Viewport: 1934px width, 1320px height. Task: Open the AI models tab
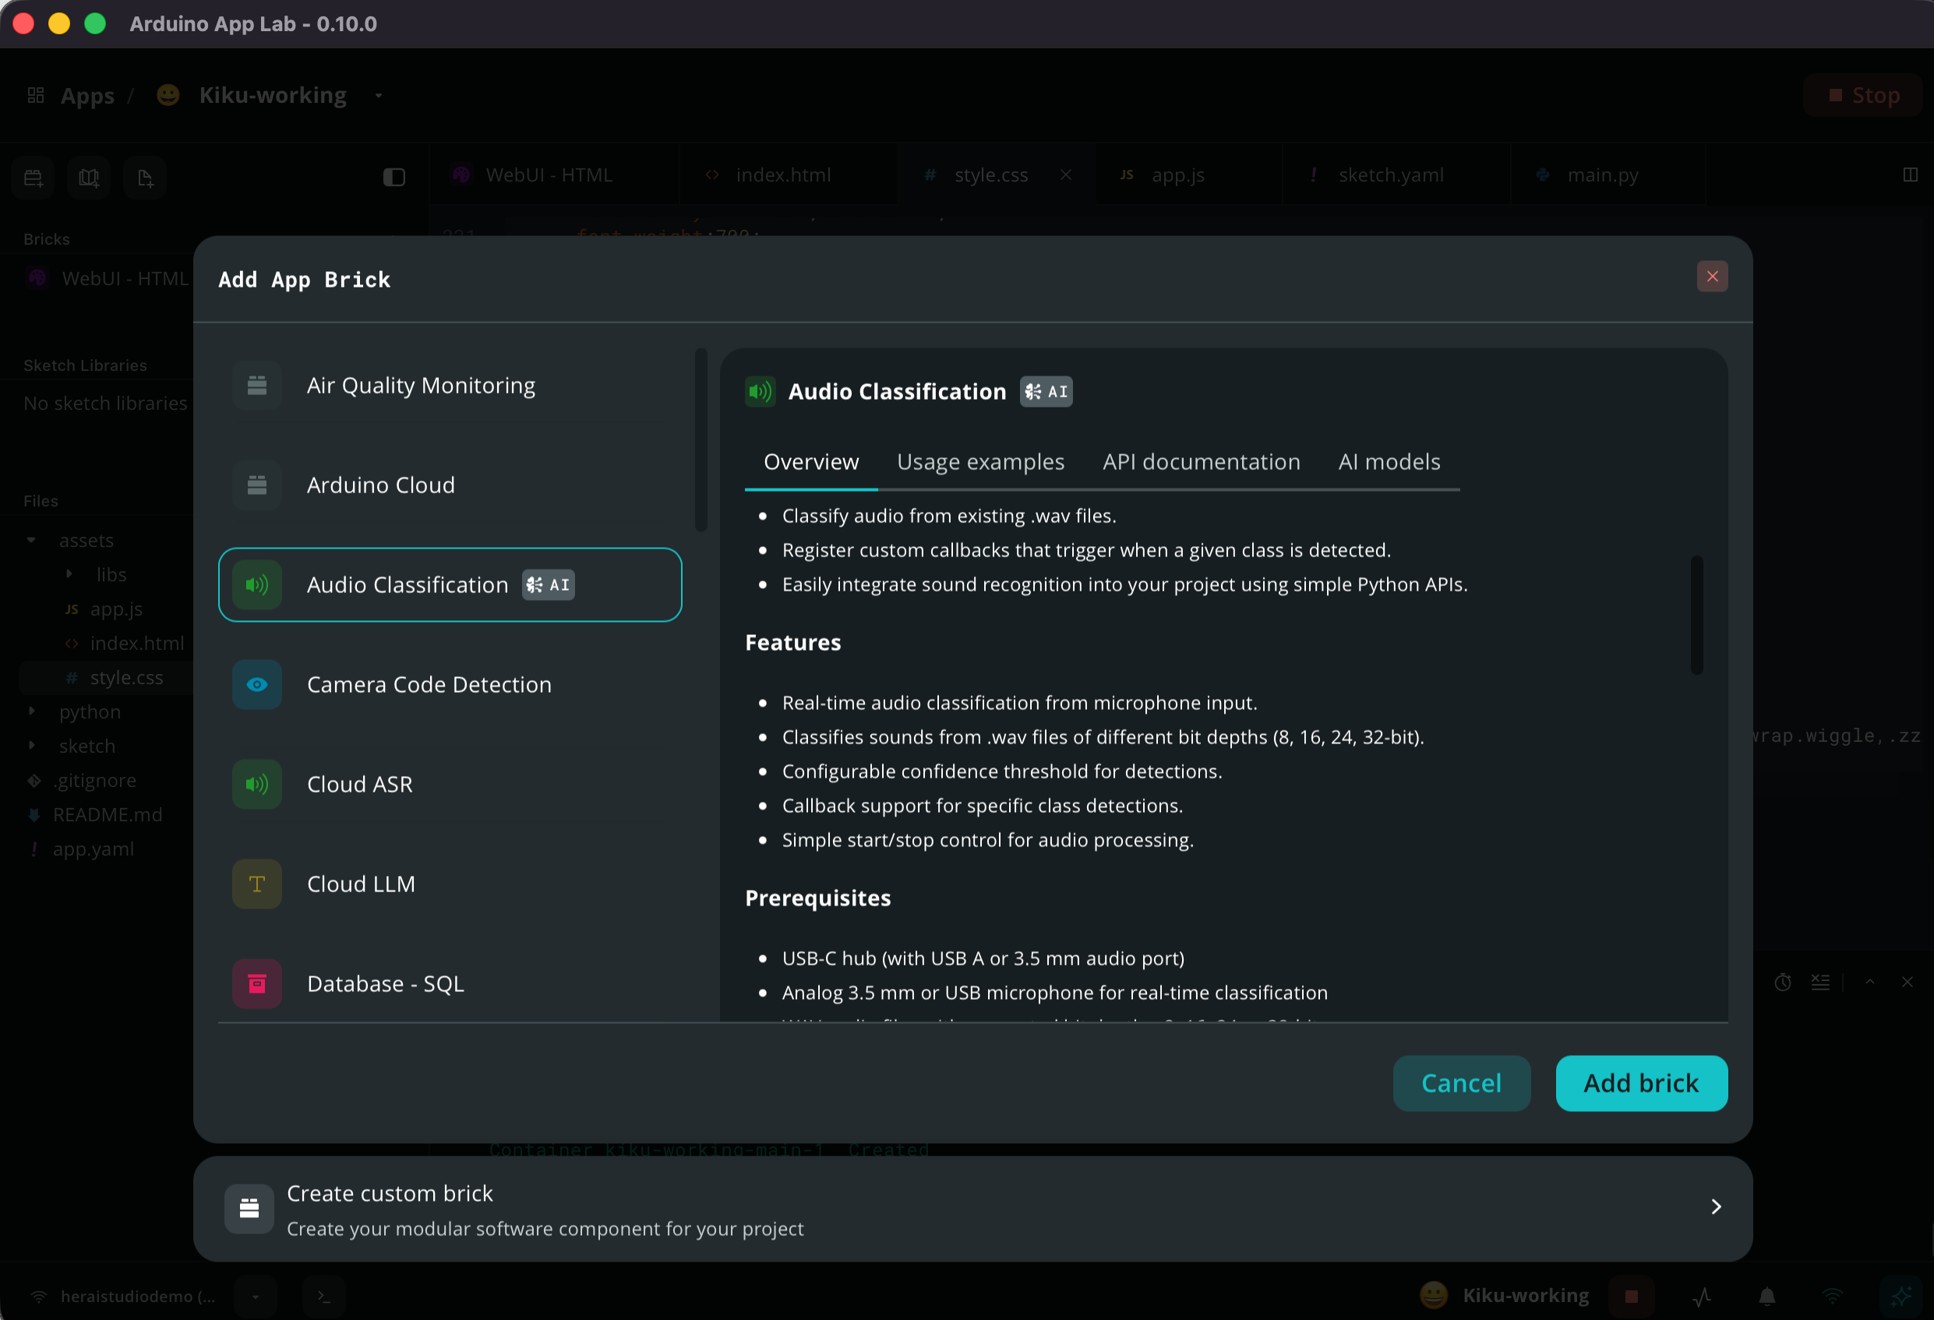1389,462
